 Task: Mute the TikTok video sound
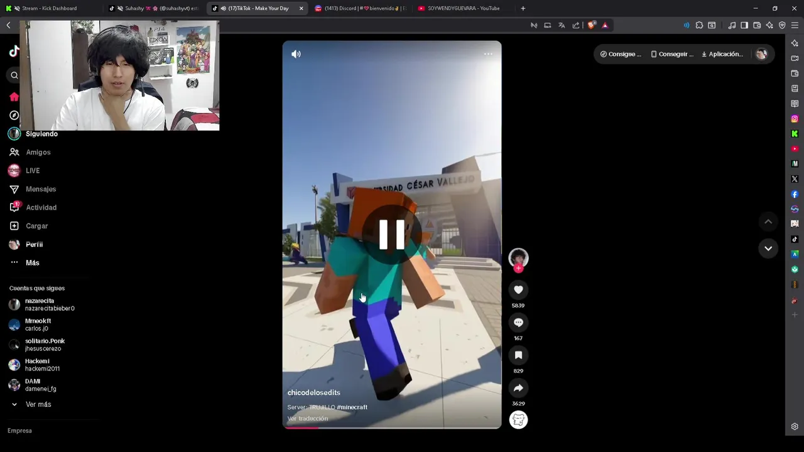coord(296,54)
